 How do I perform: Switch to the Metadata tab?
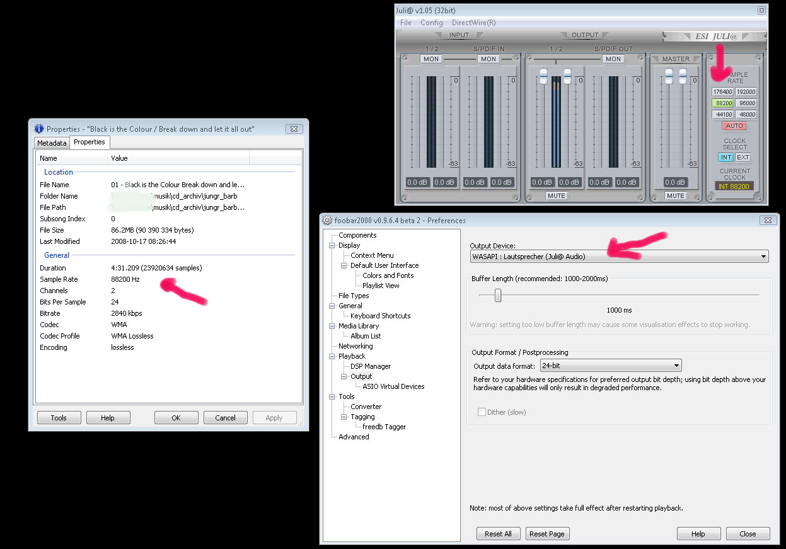52,143
